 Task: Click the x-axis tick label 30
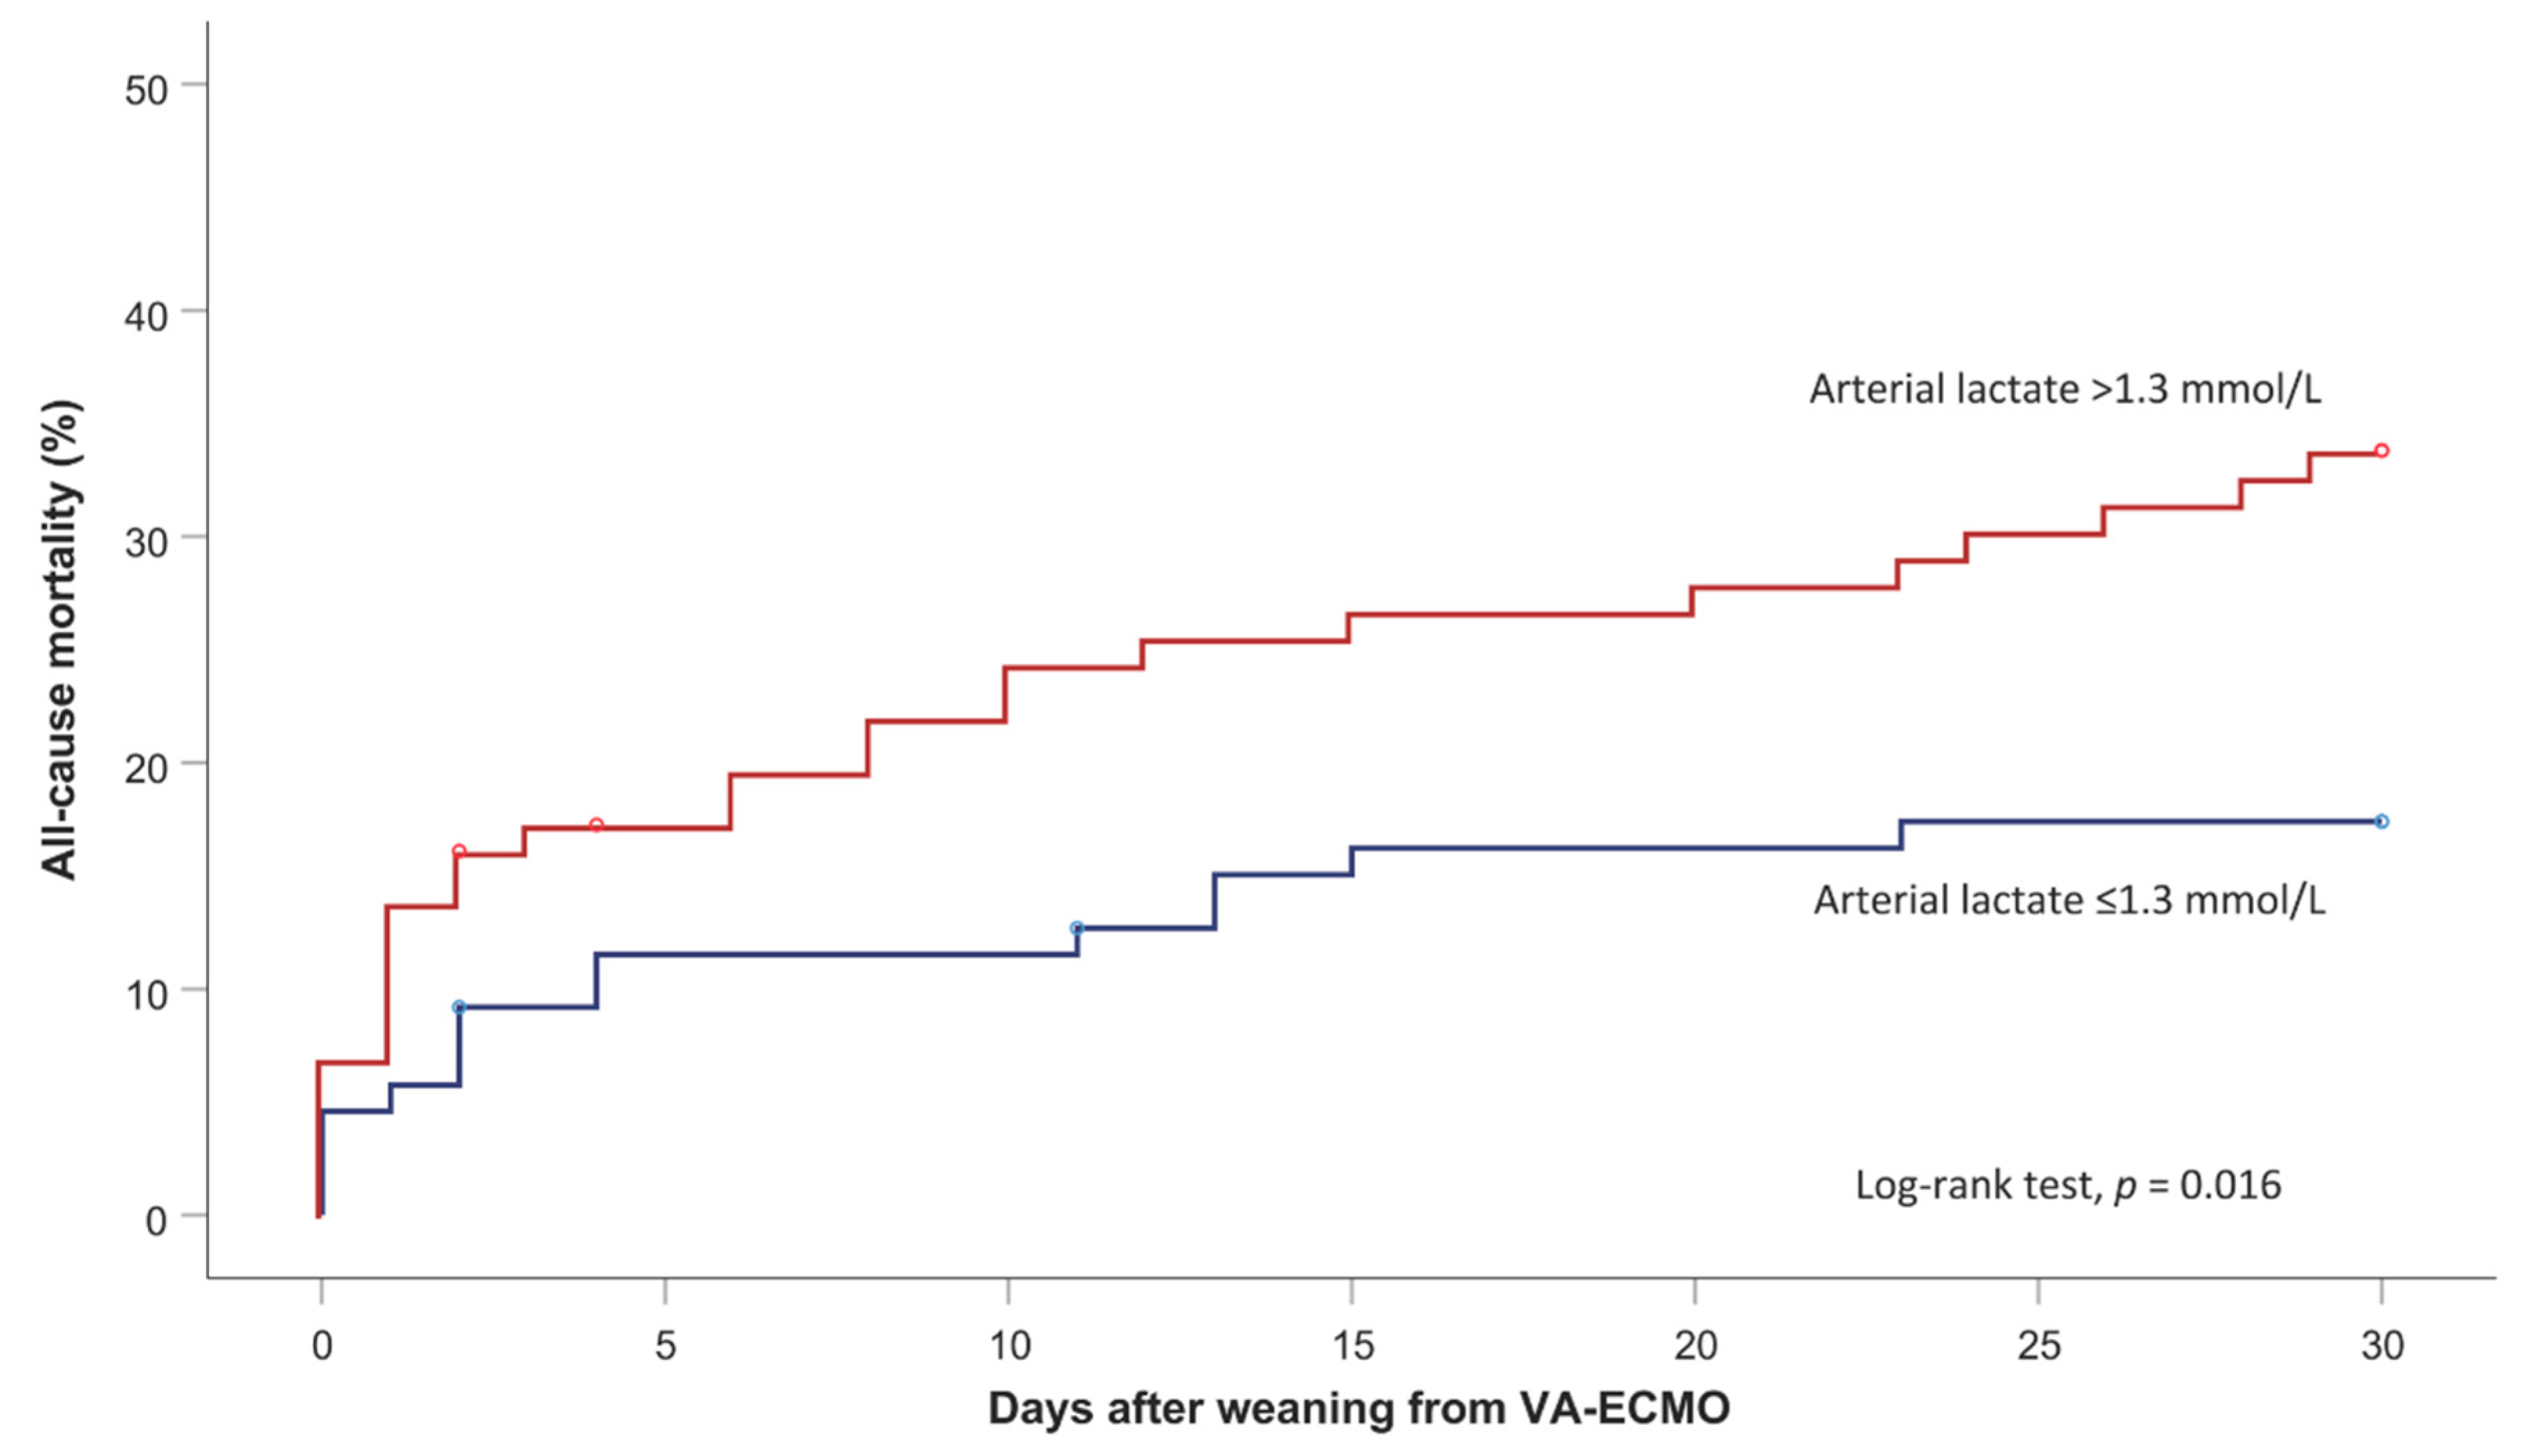coord(2382,1346)
